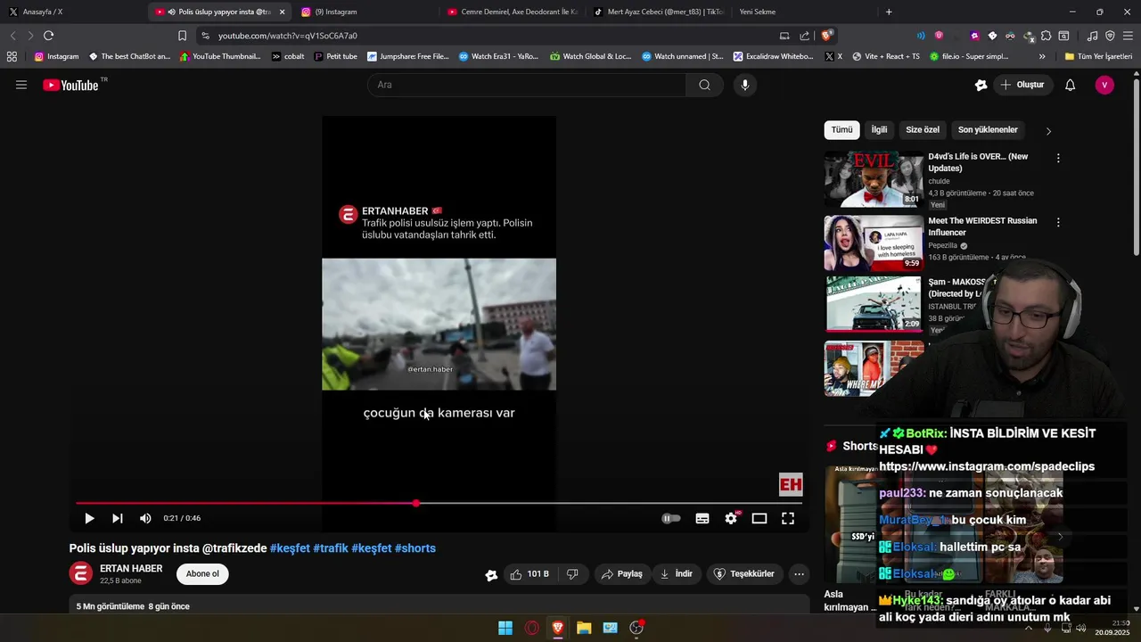1141x642 pixels.
Task: Click the YouTube search input field
Action: click(x=527, y=85)
